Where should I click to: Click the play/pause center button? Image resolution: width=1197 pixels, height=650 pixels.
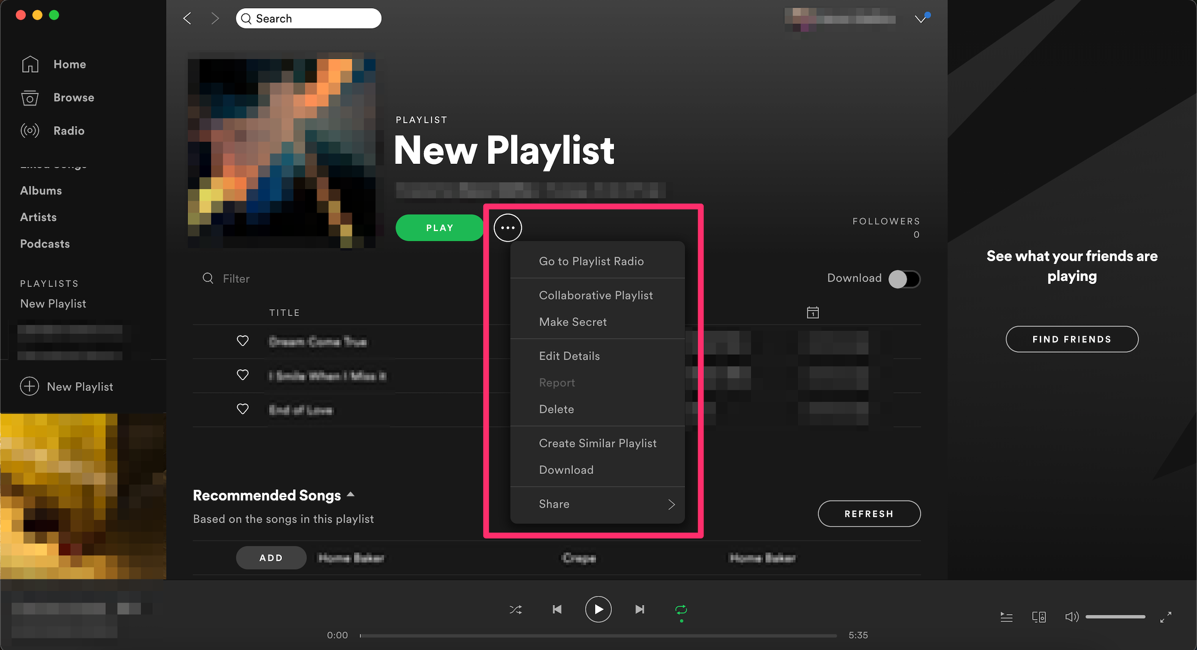tap(599, 609)
